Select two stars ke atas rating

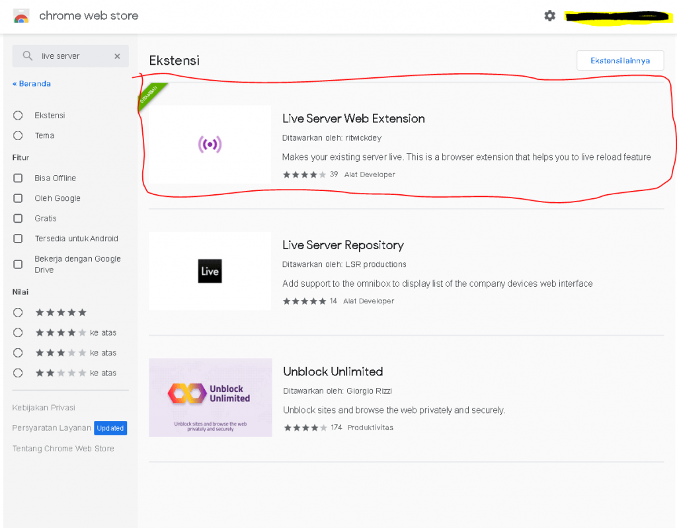pyautogui.click(x=18, y=373)
